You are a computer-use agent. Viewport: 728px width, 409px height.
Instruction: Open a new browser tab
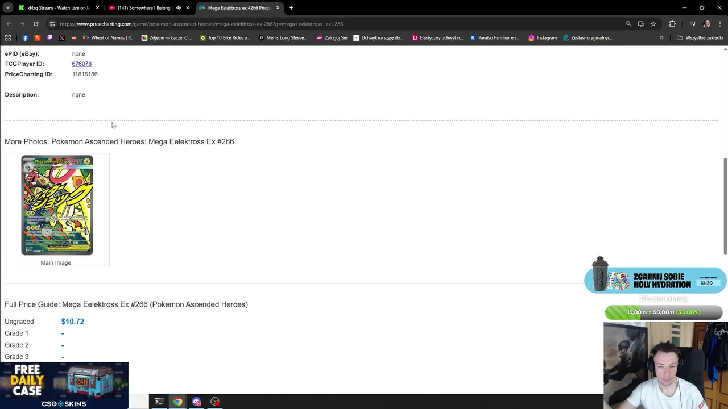[x=291, y=7]
